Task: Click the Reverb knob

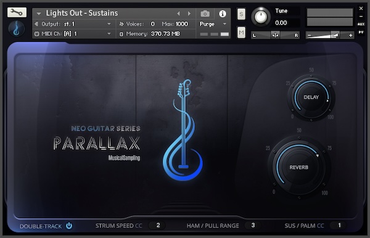Action: click(298, 167)
